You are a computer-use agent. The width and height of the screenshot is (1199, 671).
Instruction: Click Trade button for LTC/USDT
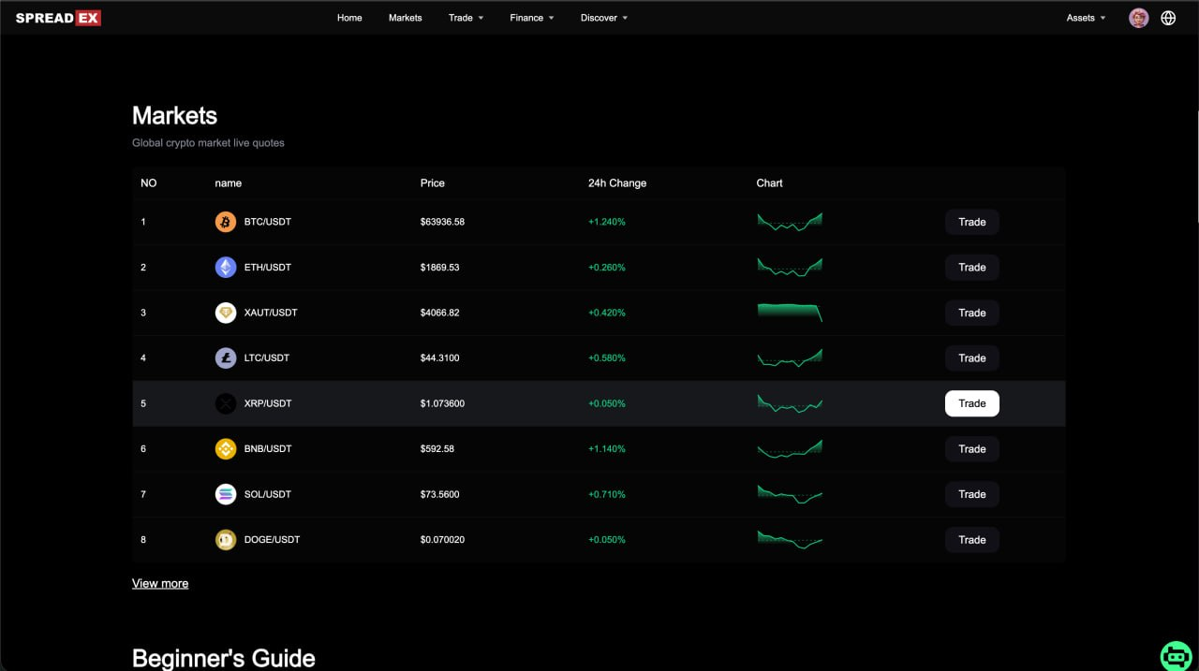click(972, 358)
